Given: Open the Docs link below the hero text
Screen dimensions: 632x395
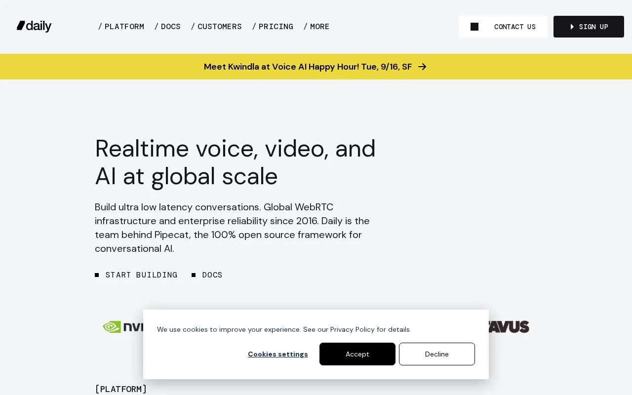Looking at the screenshot, I should coord(207,275).
